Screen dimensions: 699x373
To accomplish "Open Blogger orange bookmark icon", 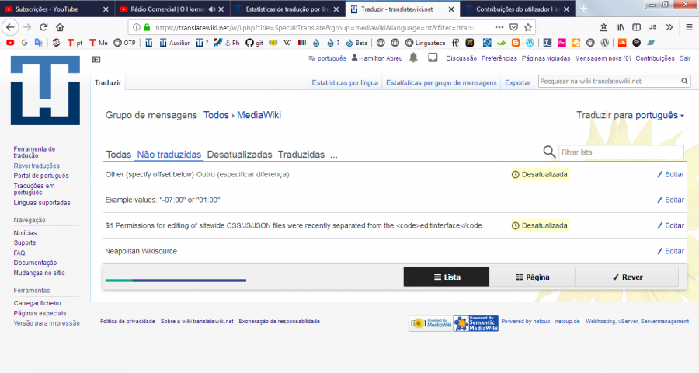I will pyautogui.click(x=516, y=43).
